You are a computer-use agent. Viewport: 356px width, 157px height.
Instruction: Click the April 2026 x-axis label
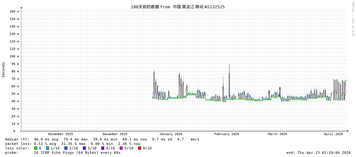tap(333, 134)
